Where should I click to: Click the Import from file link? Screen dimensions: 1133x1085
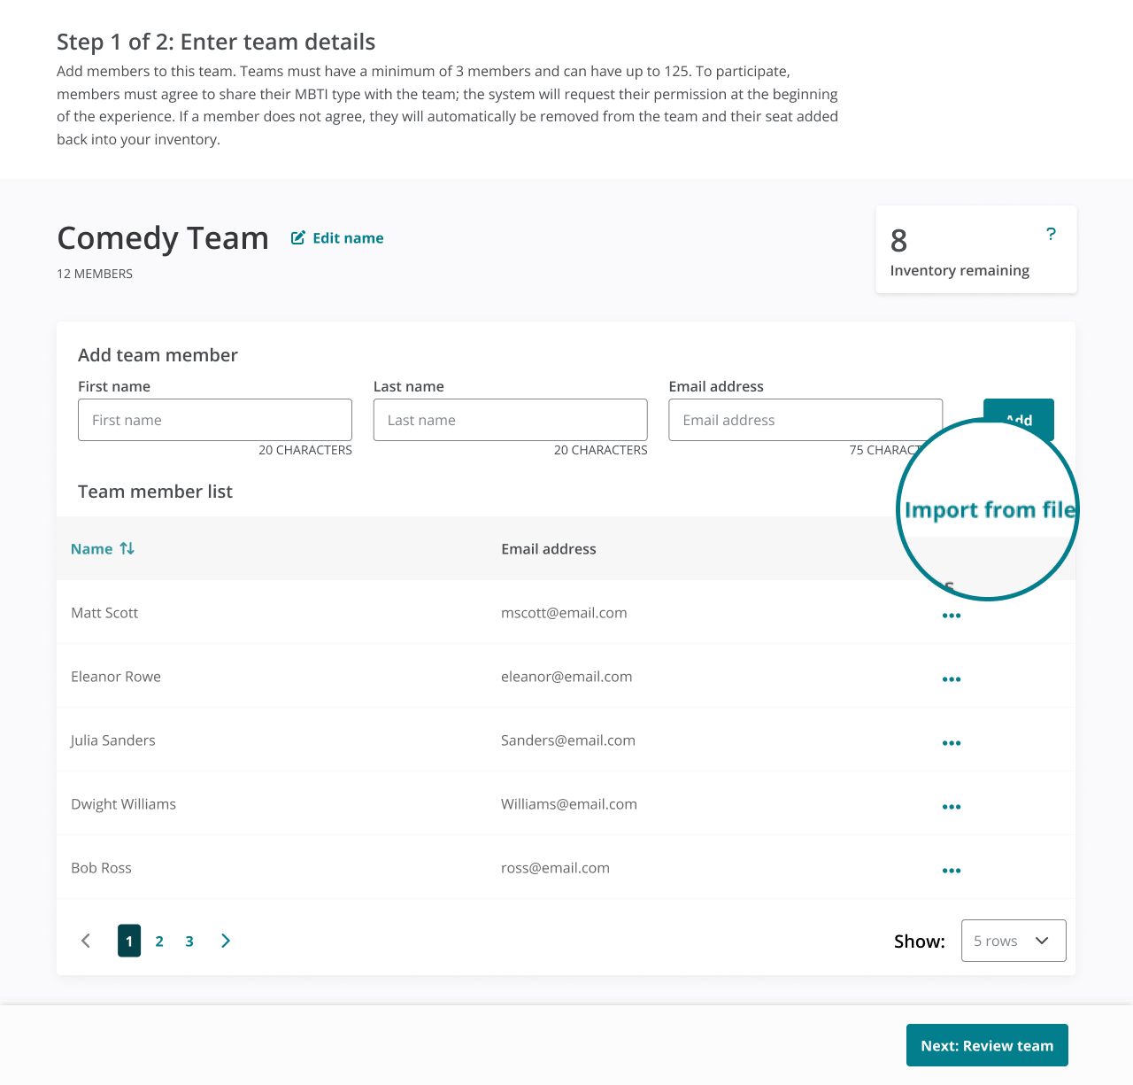(990, 510)
